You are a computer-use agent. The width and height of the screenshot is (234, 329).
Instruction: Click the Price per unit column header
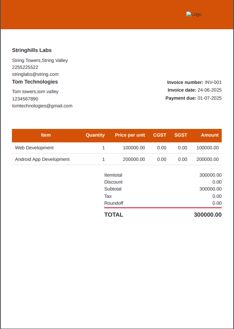tap(130, 135)
